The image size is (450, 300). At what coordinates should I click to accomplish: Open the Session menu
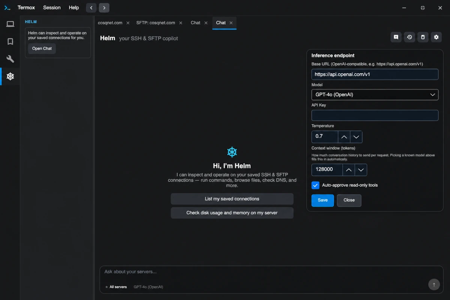pos(52,7)
